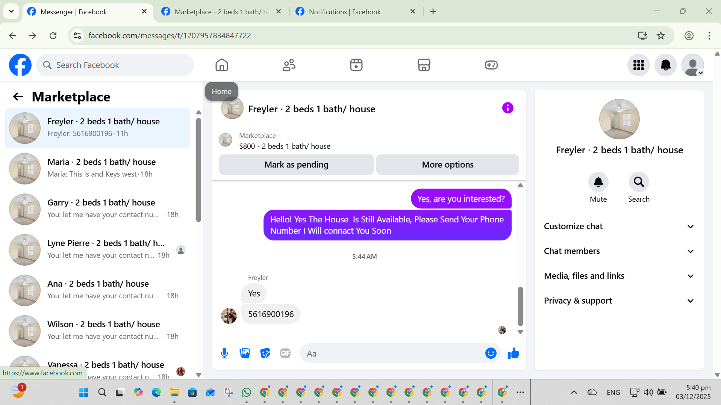Close the Marketplace browser tab

click(x=279, y=12)
